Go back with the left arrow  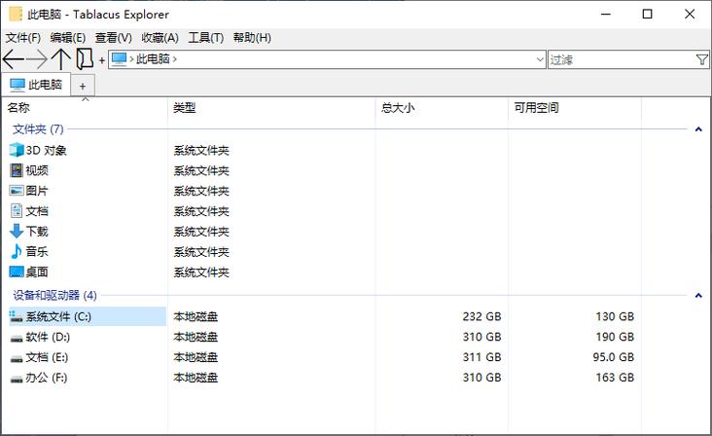(x=13, y=59)
